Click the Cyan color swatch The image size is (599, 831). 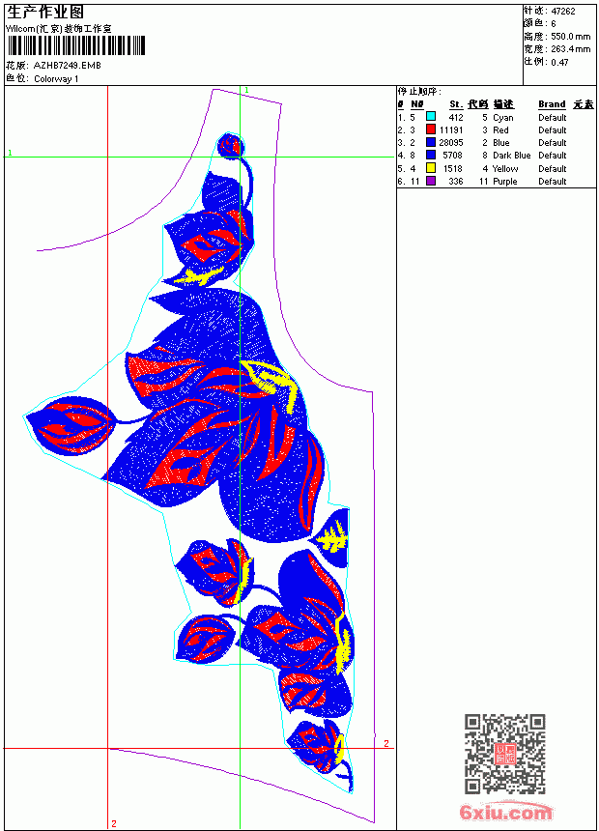(431, 117)
